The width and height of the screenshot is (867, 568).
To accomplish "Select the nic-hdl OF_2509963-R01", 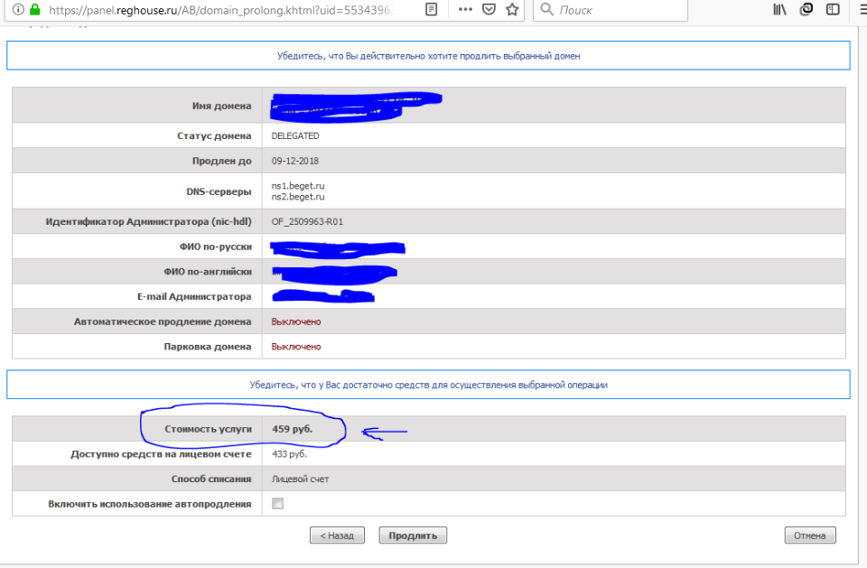I will (307, 222).
